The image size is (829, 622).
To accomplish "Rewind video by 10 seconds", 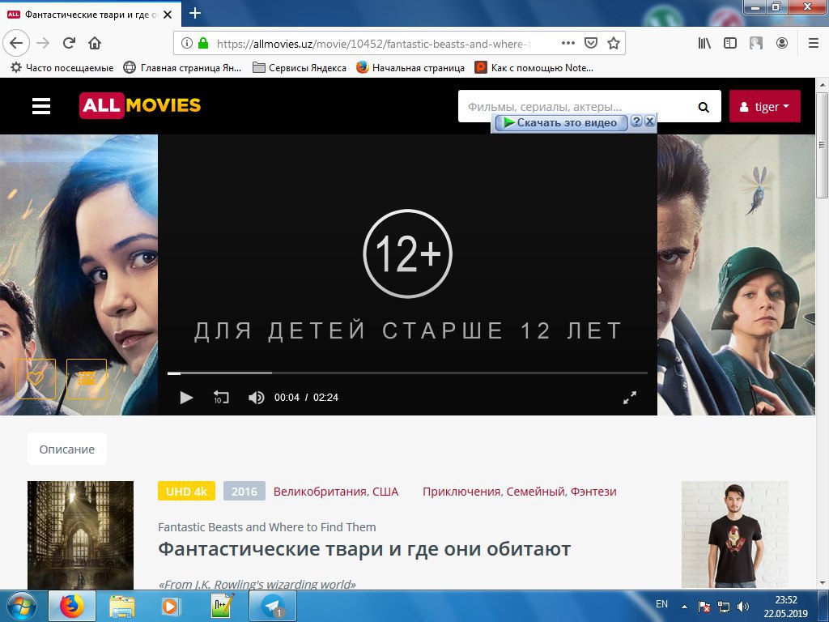I will (221, 397).
